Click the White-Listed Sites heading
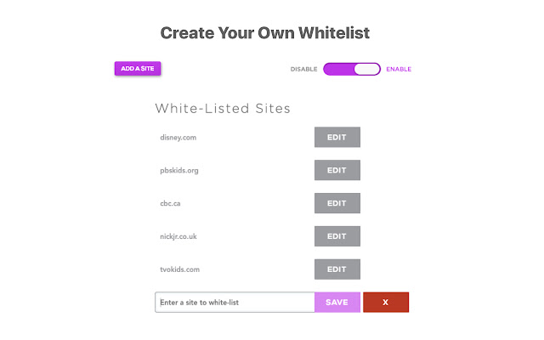The width and height of the screenshot is (544, 340). pyautogui.click(x=223, y=109)
